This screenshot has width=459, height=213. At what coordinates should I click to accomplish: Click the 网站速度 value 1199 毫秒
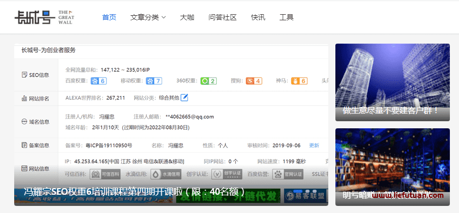tap(294, 161)
